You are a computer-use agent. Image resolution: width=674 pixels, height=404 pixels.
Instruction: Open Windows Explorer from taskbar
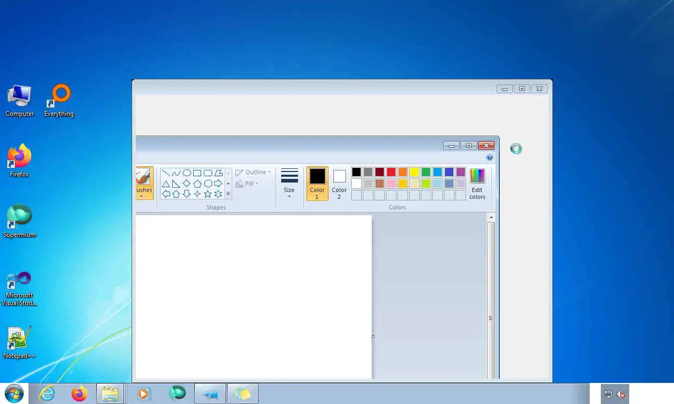click(x=110, y=393)
